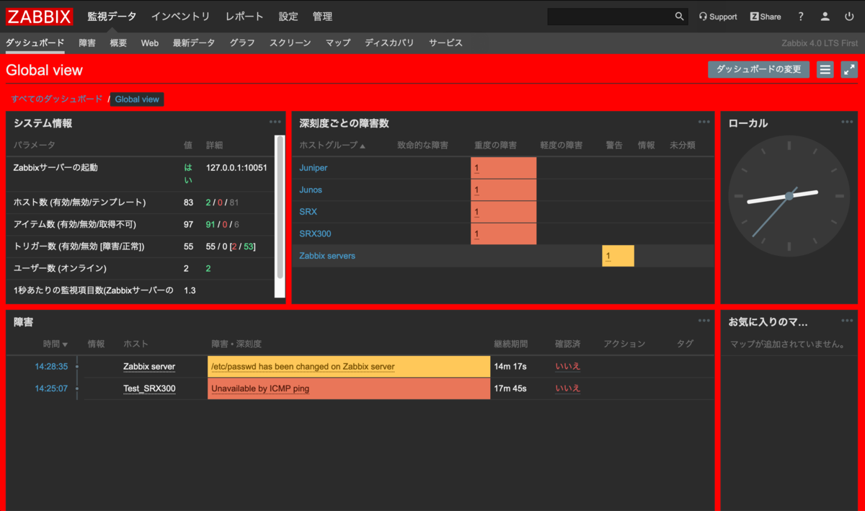Click Zabbix servers warning count cell
Viewport: 865px width, 511px height.
pyautogui.click(x=618, y=256)
